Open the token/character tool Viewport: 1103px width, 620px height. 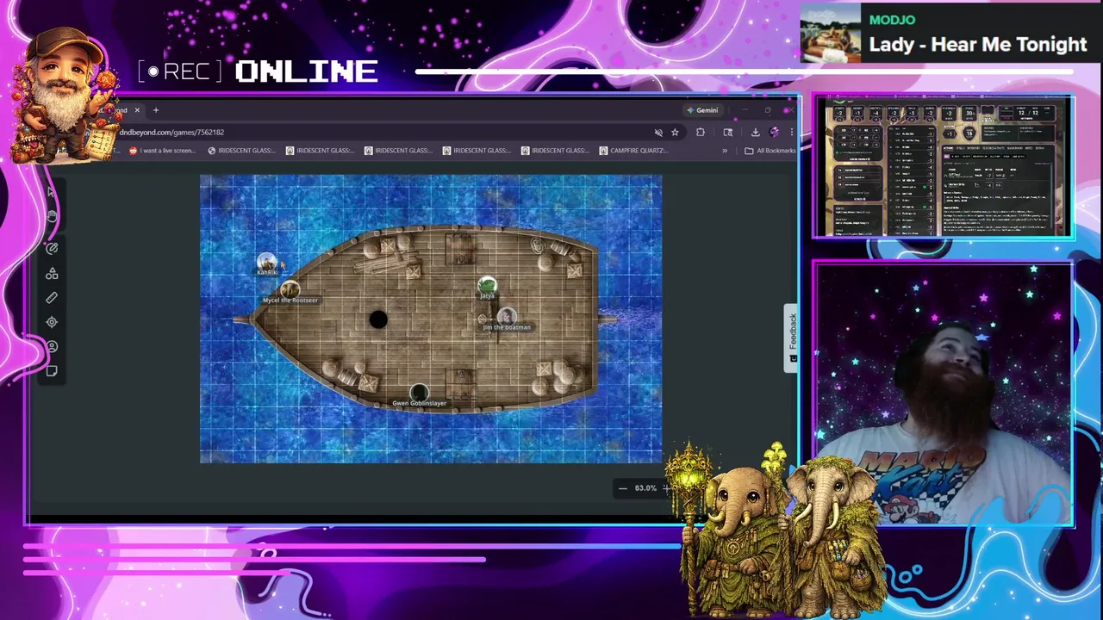(x=52, y=346)
